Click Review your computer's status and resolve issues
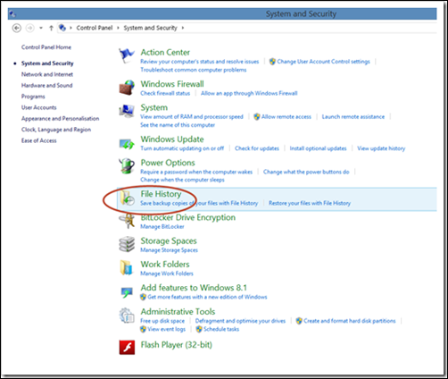Viewport: 448px width, 379px height. tap(200, 62)
